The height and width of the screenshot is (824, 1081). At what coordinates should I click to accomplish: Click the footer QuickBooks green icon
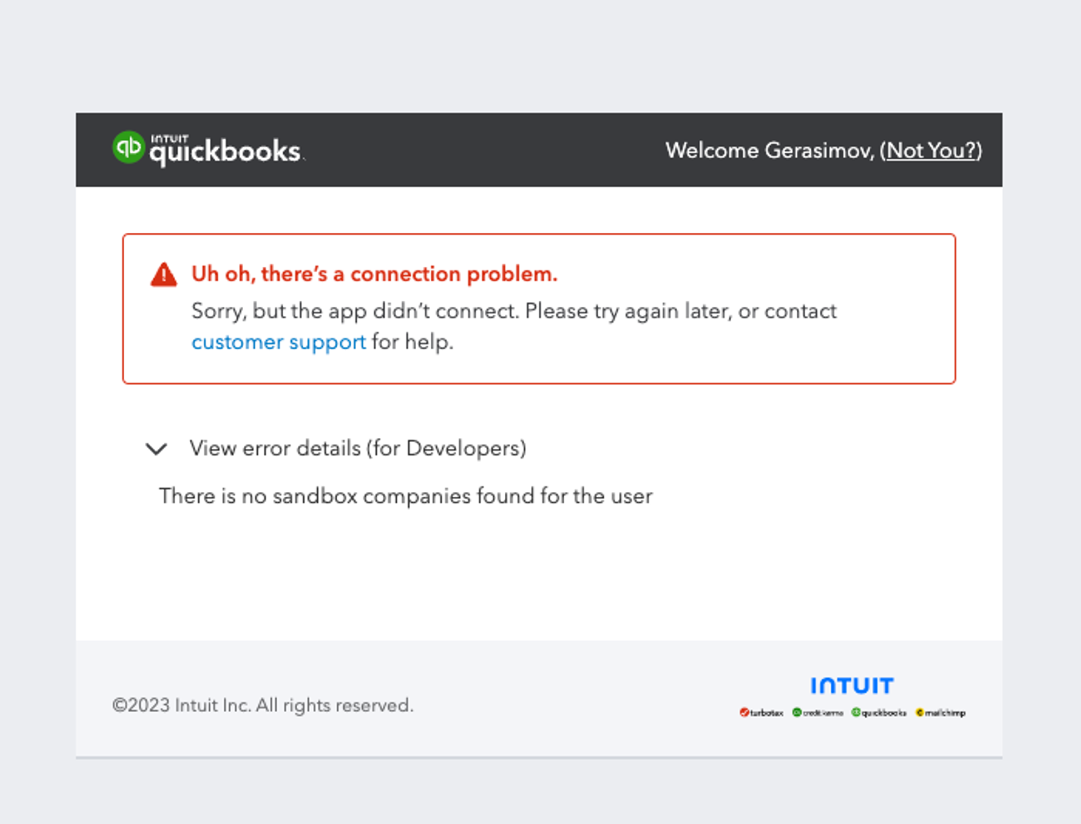coord(856,712)
